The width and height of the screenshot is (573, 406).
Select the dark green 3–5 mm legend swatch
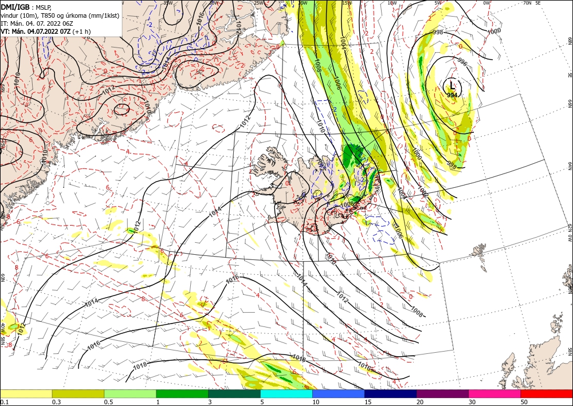click(234, 393)
